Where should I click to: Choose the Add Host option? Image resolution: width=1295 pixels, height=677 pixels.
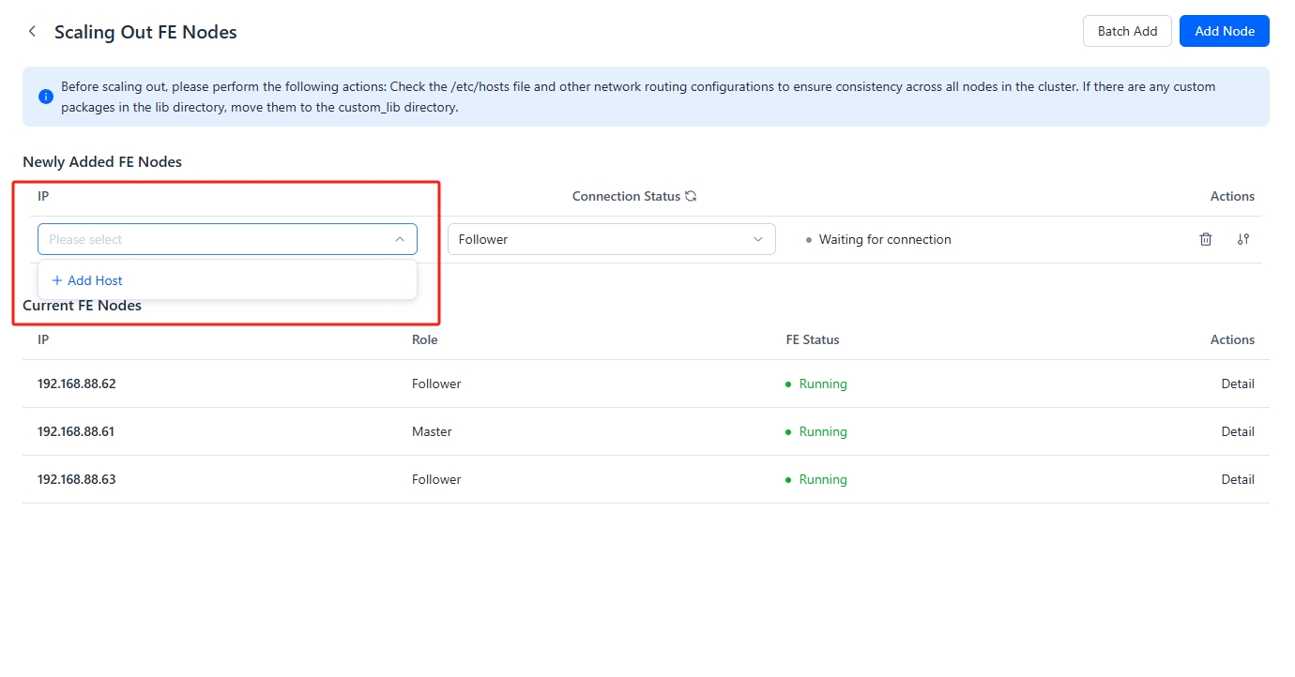coord(94,279)
